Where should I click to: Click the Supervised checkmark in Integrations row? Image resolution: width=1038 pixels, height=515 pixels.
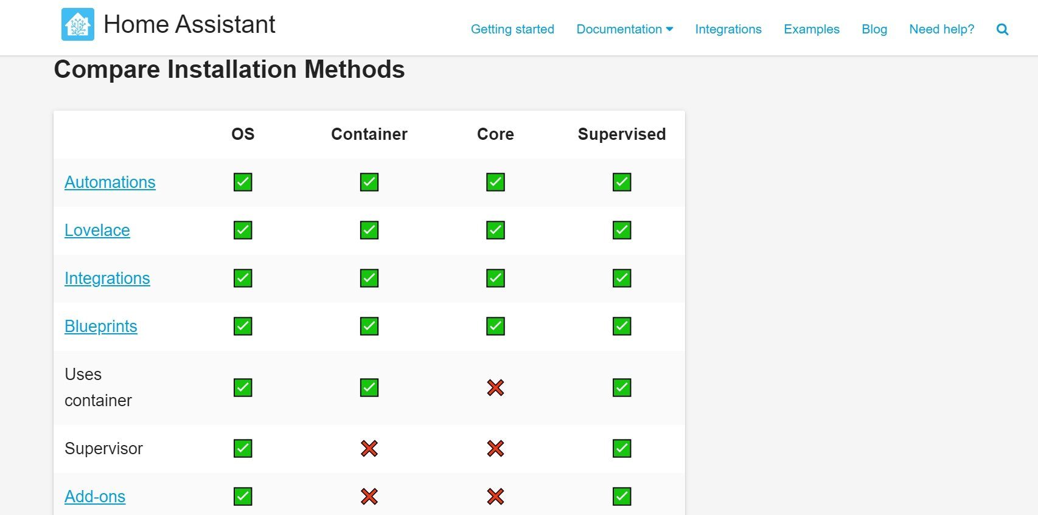[x=622, y=278]
